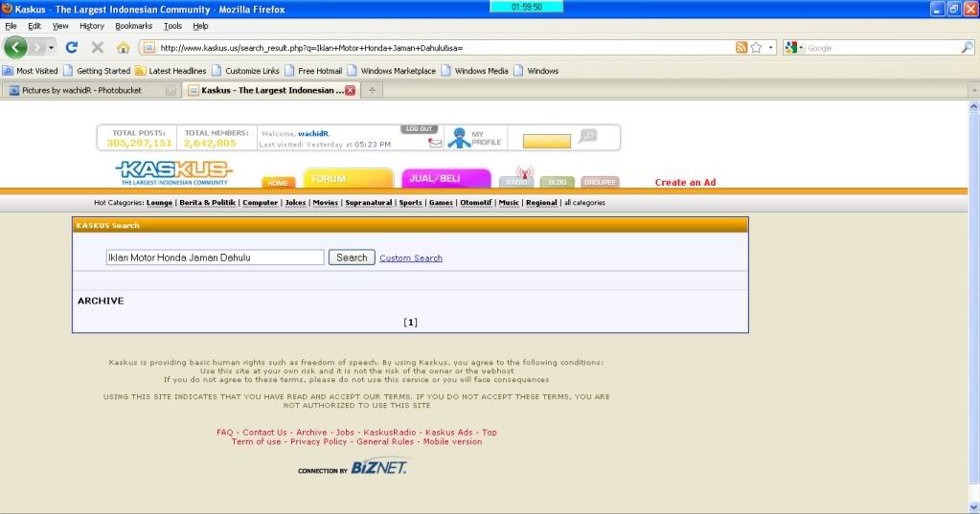Open the tab list dropdown arrow
The image size is (980, 514).
click(973, 91)
